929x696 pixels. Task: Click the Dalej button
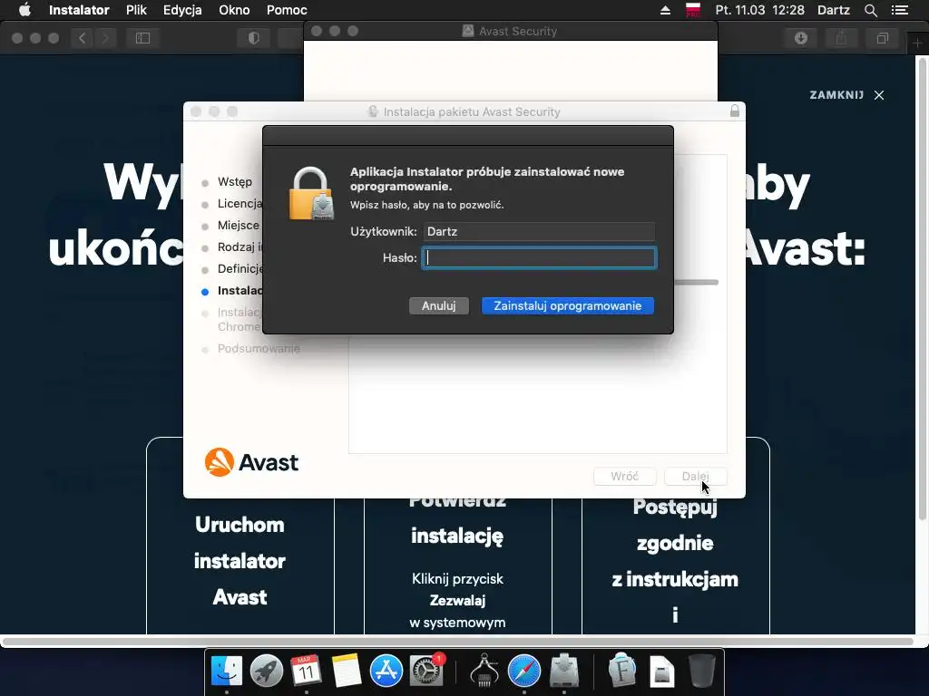click(695, 477)
